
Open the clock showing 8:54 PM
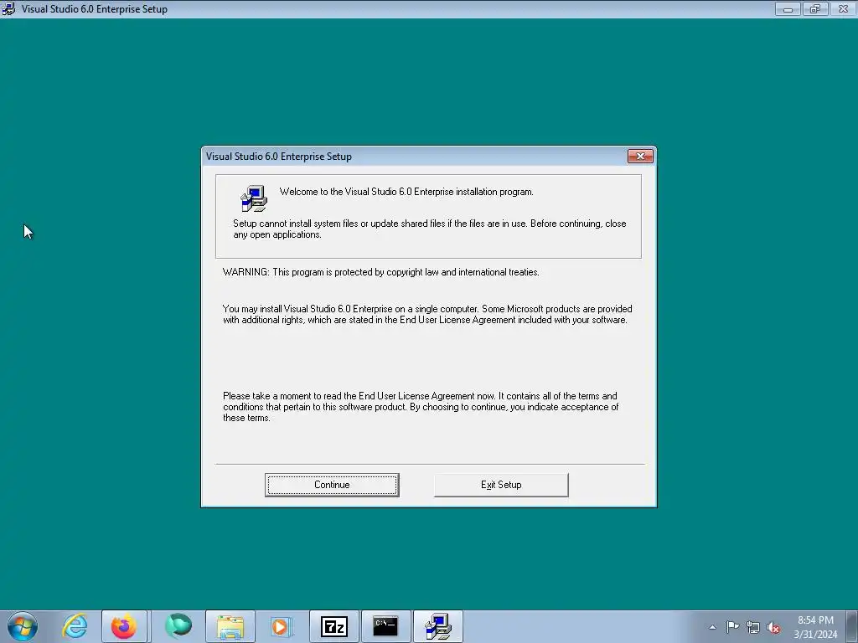(815, 620)
